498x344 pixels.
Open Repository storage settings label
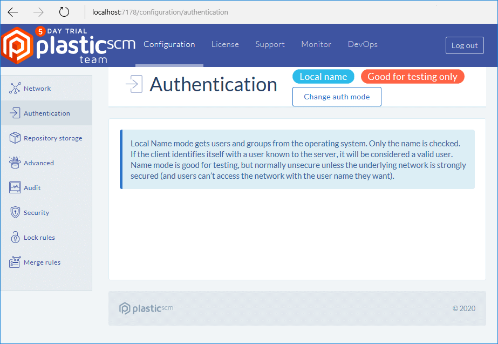click(53, 138)
